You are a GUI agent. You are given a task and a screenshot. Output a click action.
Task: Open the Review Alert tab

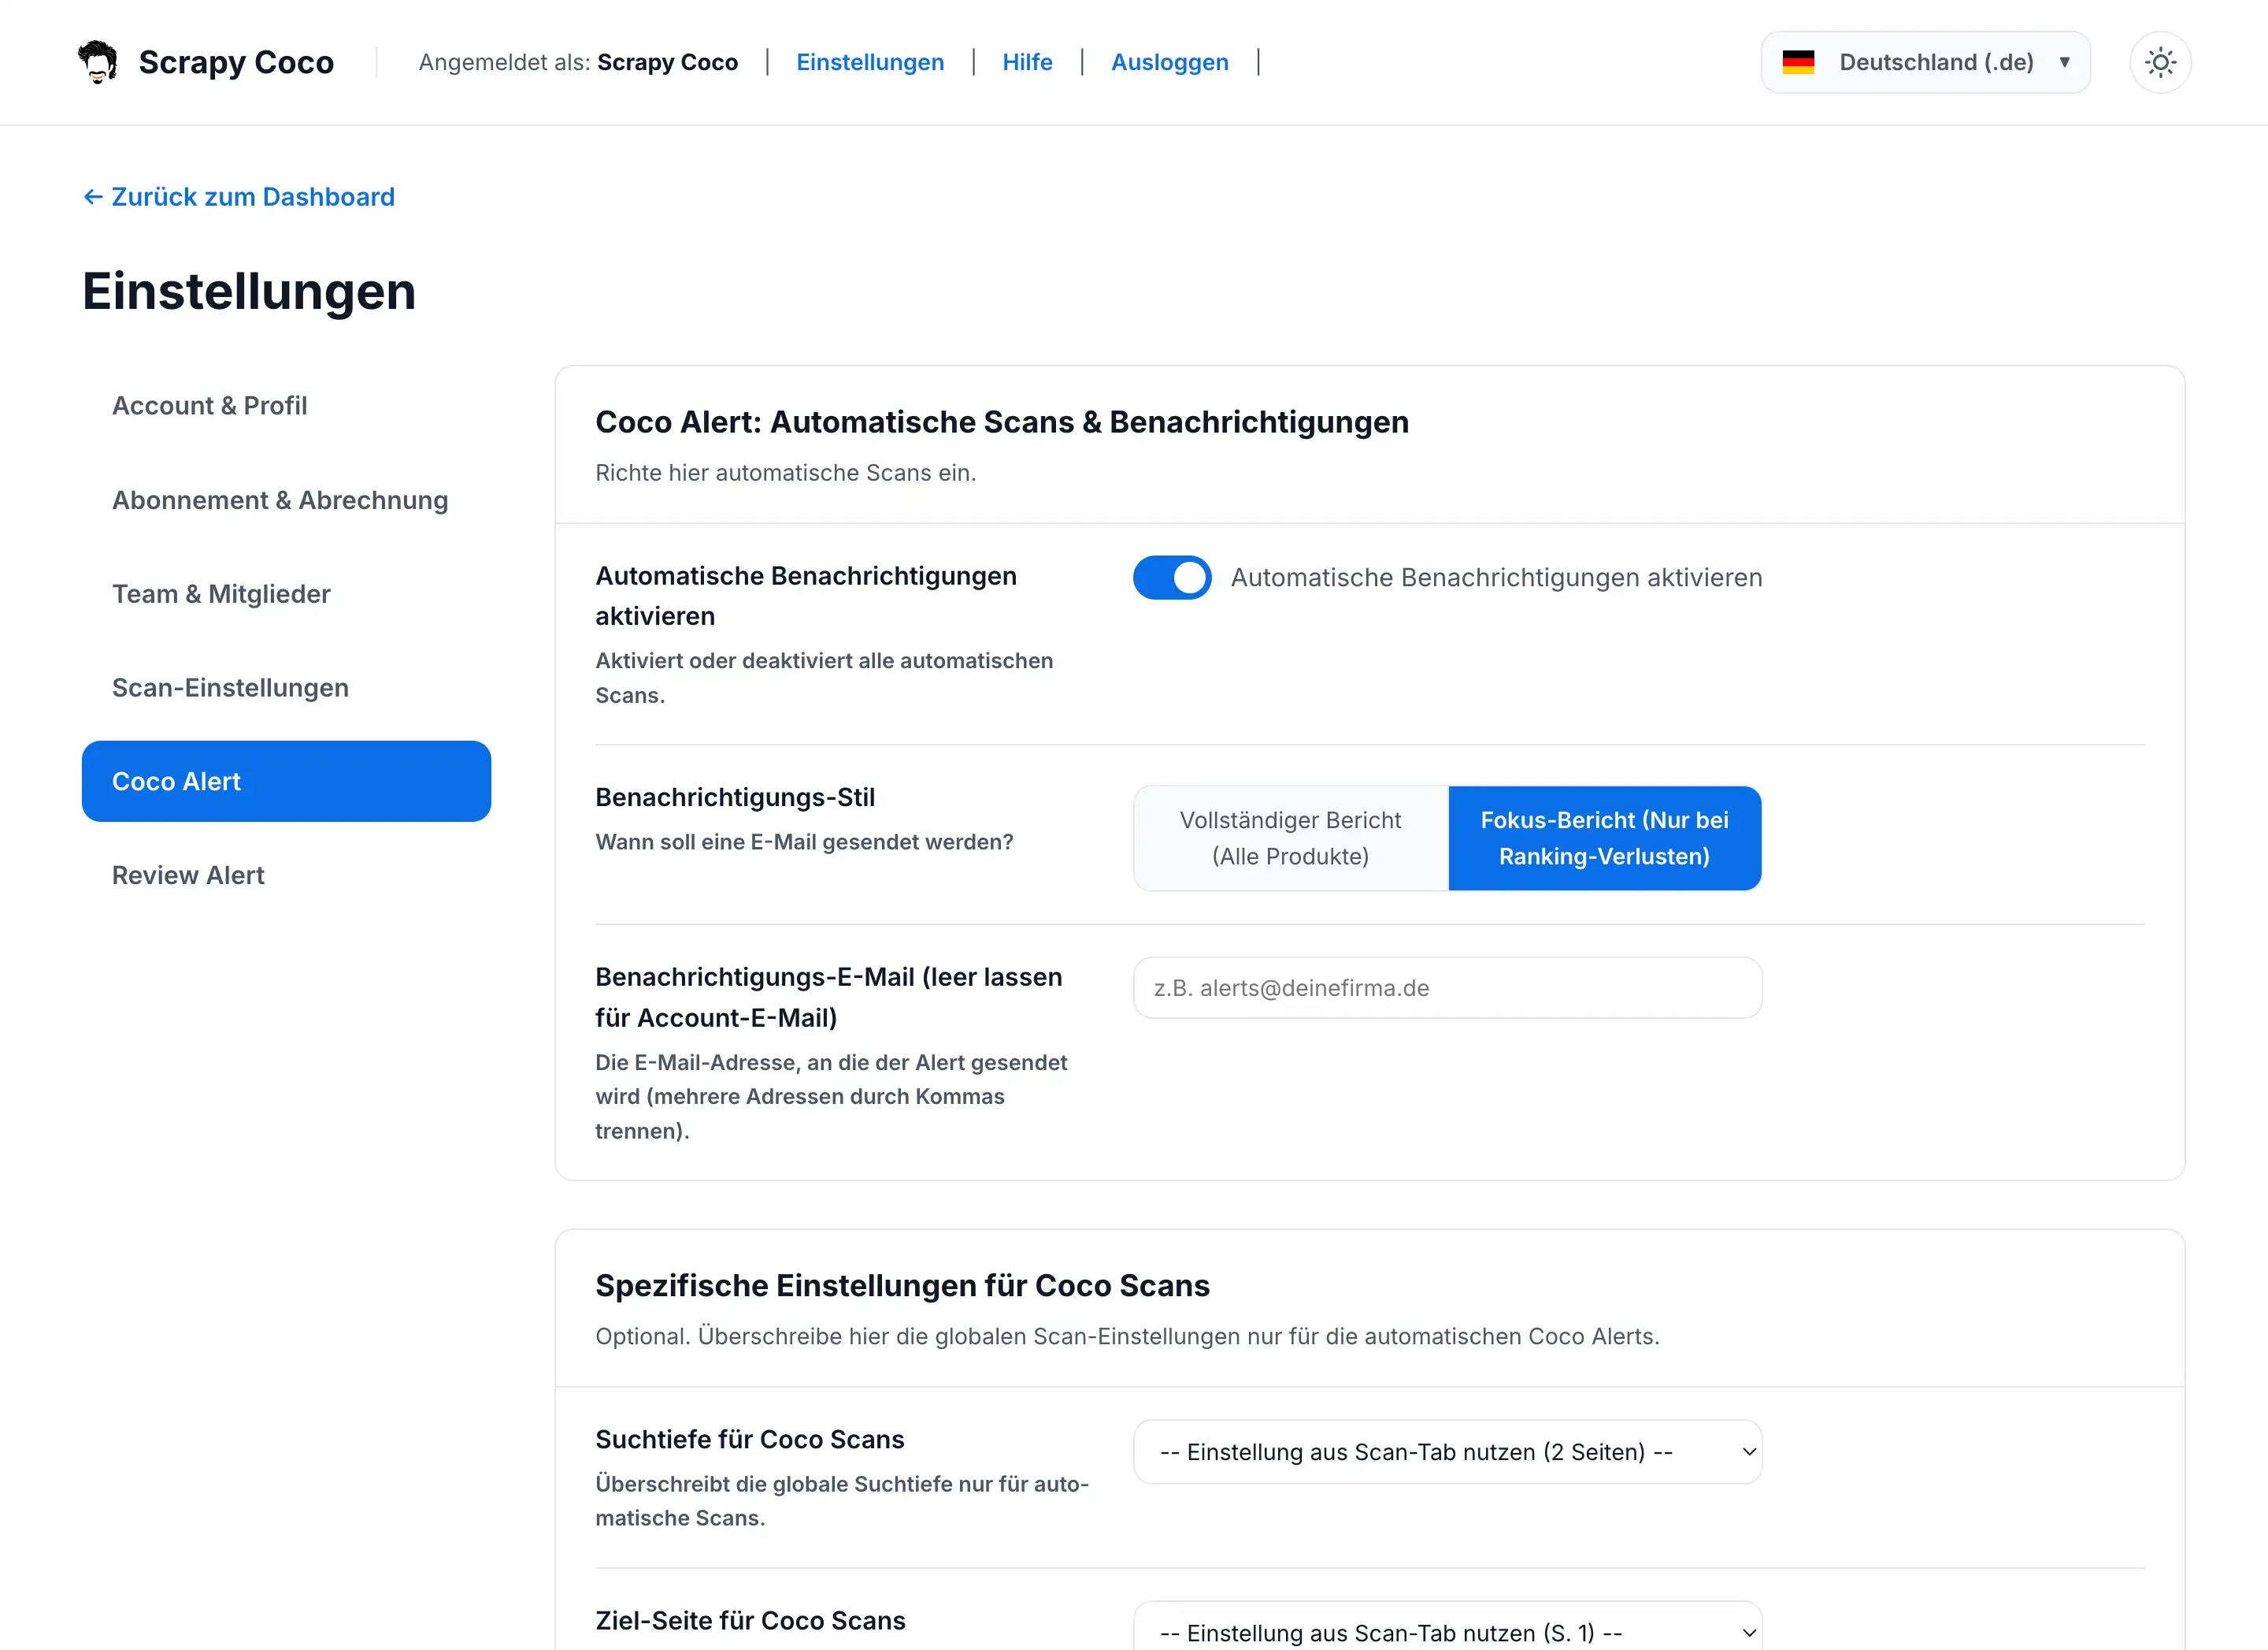click(x=286, y=875)
